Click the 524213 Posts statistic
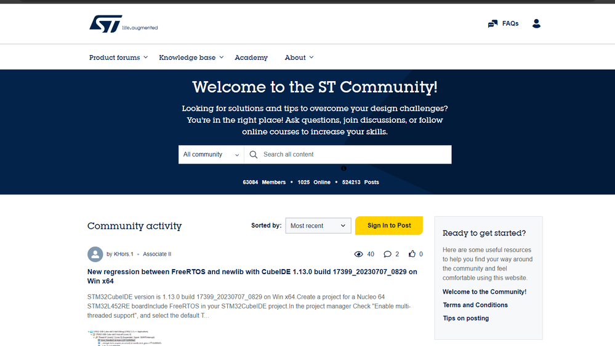Viewport: 615px width, 346px height. pos(361,183)
